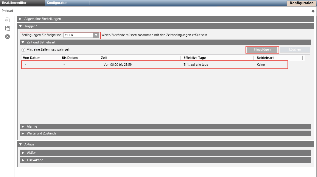Click the Löschen button
Image resolution: width=317 pixels, height=177 pixels.
coord(295,50)
